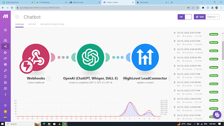224x126 pixels.
Task: Open the Team (people) sidebar icon
Action: coord(5,40)
